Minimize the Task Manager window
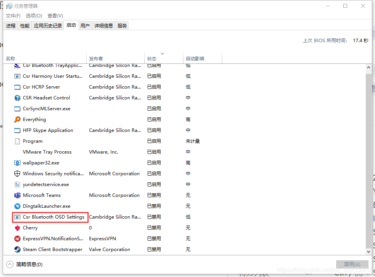 tap(328, 6)
